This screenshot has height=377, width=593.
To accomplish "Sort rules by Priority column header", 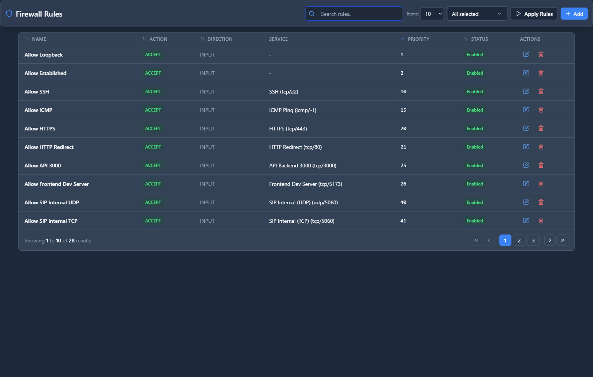I will [418, 39].
